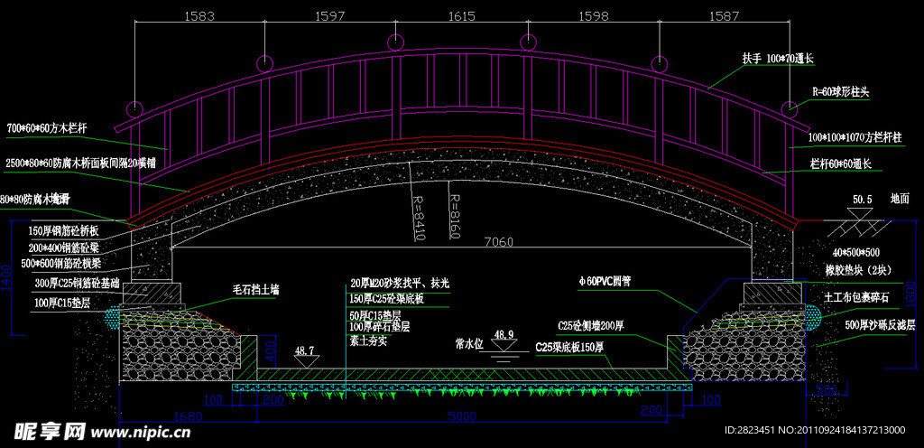This screenshot has width=924, height=448.
Task: Select the '1615' top dimension text
Action: click(x=461, y=16)
